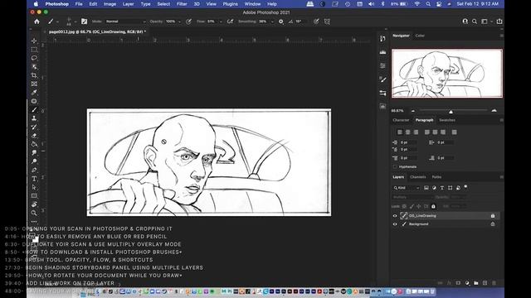The width and height of the screenshot is (531, 298).
Task: Select the Smudge tool
Action: click(x=34, y=152)
